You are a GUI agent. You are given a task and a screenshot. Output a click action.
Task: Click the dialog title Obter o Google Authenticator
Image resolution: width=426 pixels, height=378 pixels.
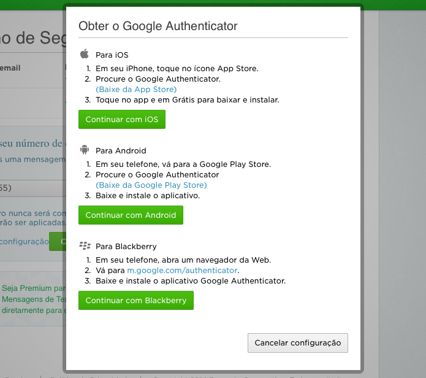(158, 26)
